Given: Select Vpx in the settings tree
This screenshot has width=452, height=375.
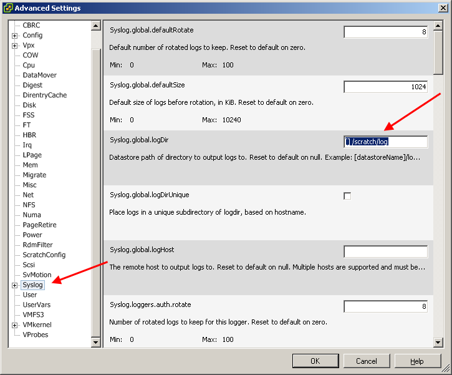Looking at the screenshot, I should (29, 46).
